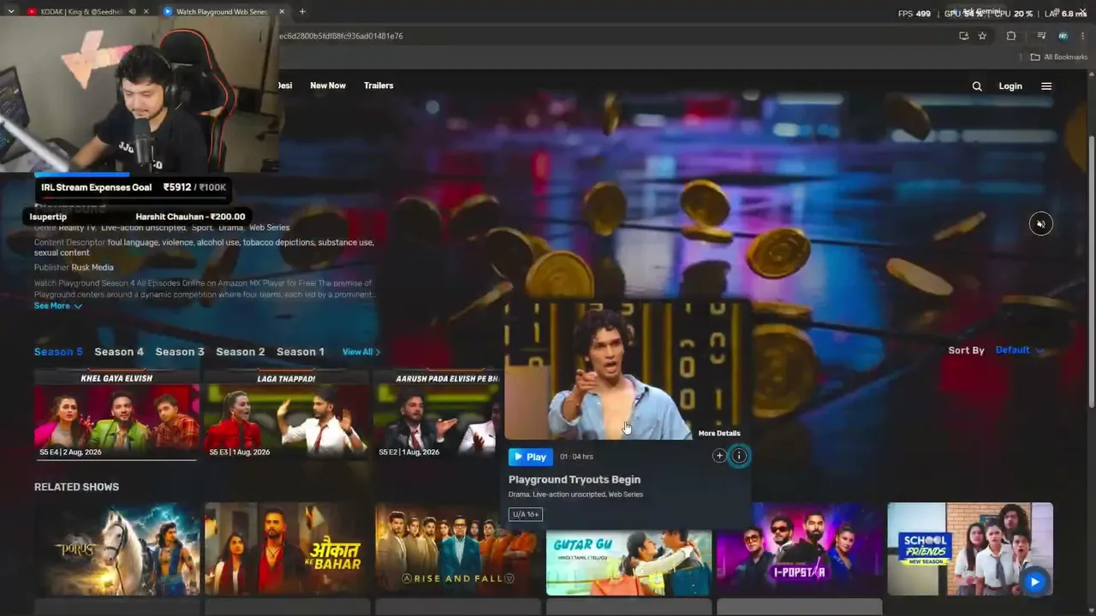
Task: Open the Rise and Fall related show
Action: point(457,548)
